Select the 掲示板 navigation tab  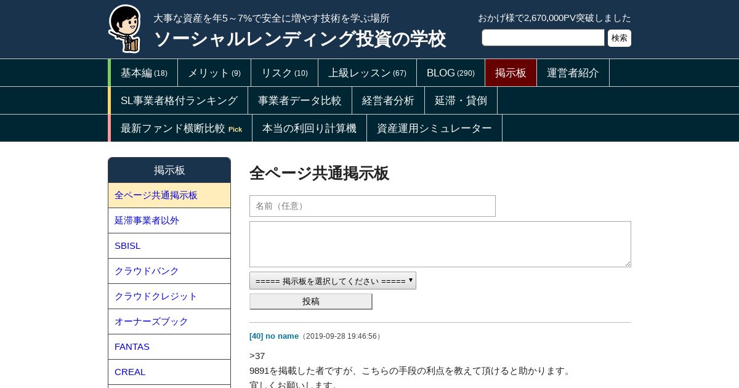[x=511, y=73]
